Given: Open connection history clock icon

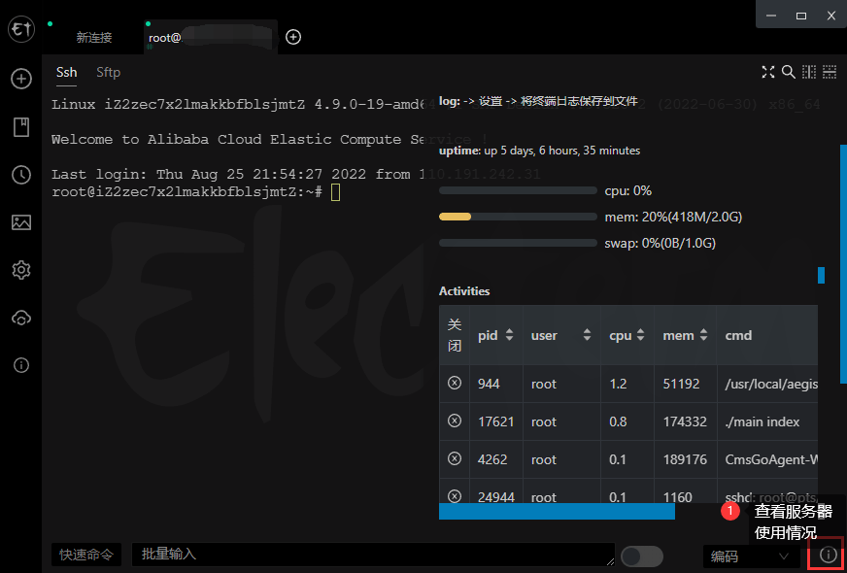Looking at the screenshot, I should coord(21,175).
